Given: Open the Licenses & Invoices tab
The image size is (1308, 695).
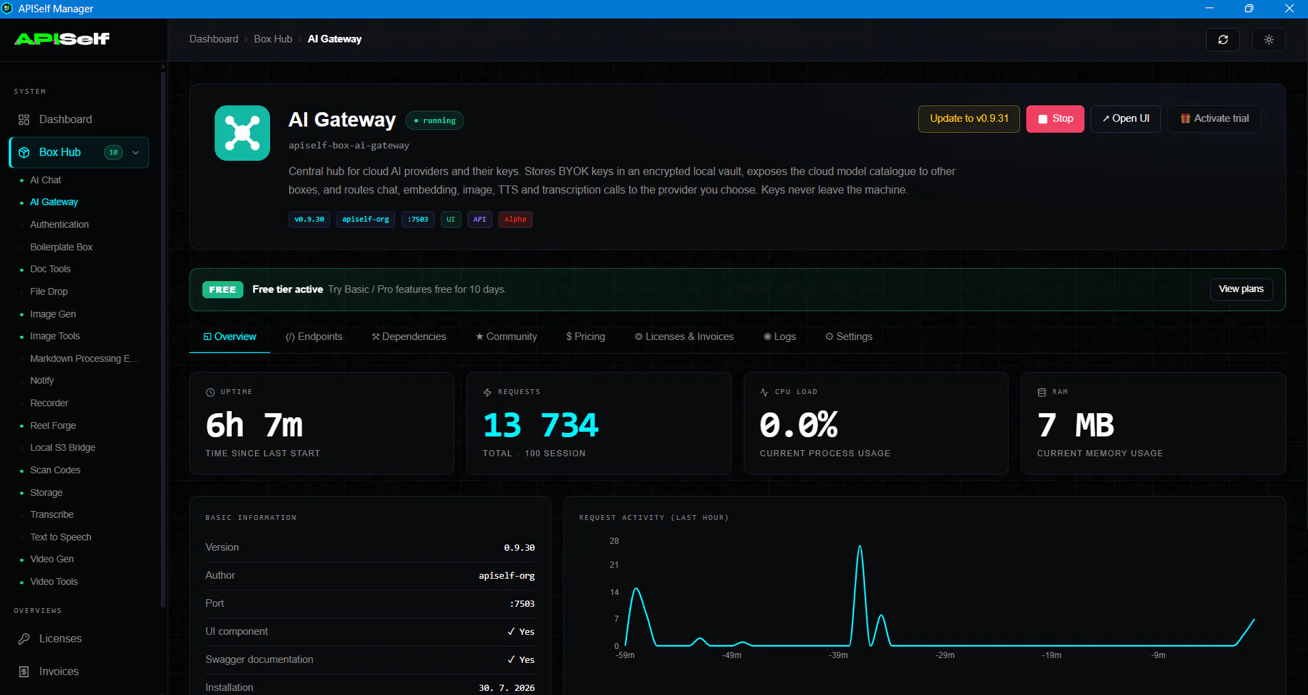Looking at the screenshot, I should point(684,337).
